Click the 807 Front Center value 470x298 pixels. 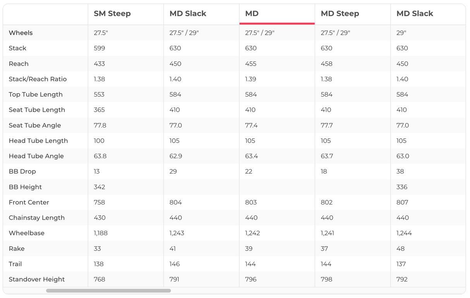(x=402, y=203)
